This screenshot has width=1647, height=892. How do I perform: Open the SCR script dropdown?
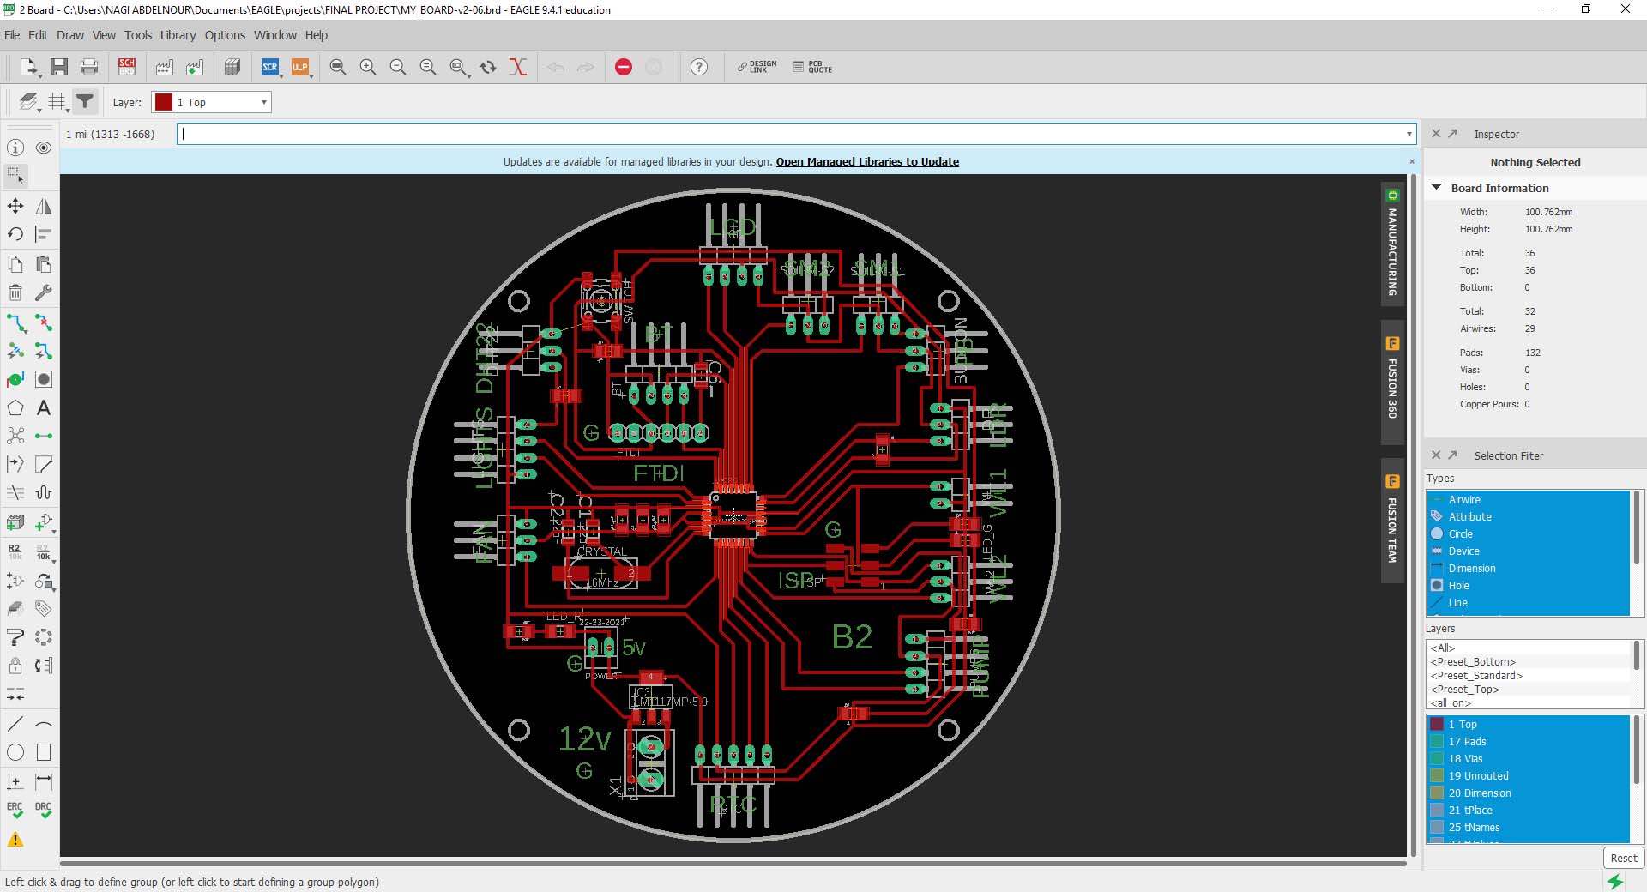tap(281, 75)
